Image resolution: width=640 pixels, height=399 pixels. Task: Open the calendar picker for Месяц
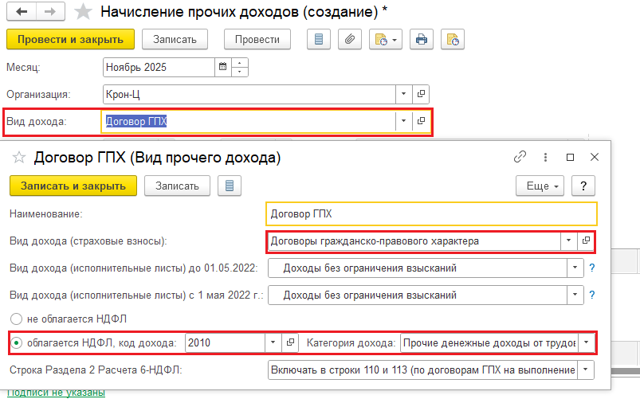(223, 67)
